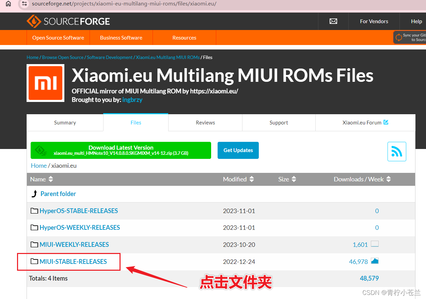Click Xiaomi.eu Multilang MIUI ROMs breadcrumb
Screen dimensions: 426x299
point(168,57)
